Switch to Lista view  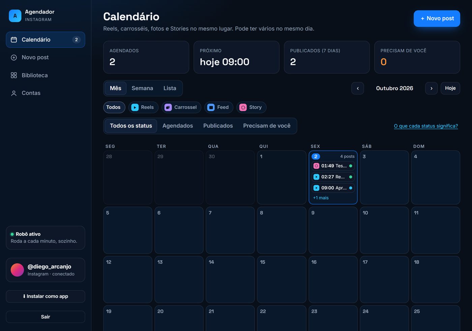point(170,88)
